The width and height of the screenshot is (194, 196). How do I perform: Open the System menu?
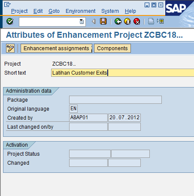point(110,11)
